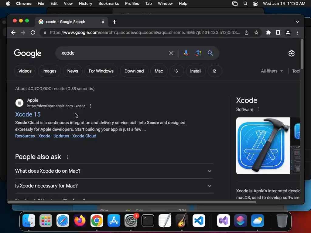Click inside the Google search input field

113,53
